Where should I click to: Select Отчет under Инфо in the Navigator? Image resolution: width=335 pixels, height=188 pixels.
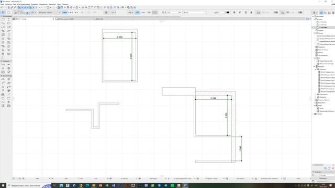[321, 108]
